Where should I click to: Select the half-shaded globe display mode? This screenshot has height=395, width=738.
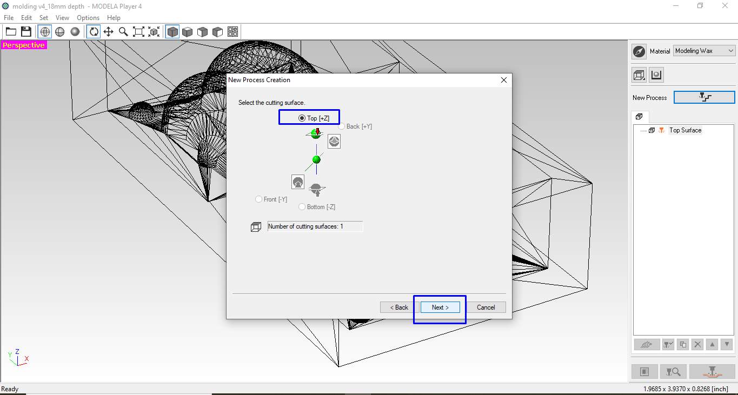pos(60,32)
